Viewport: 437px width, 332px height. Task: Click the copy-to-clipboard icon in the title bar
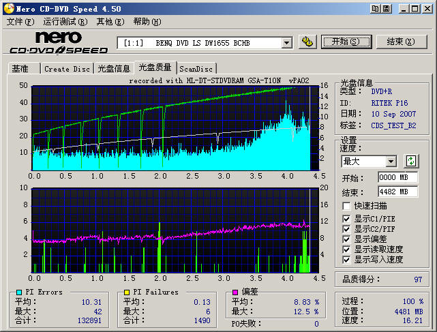tap(376, 9)
